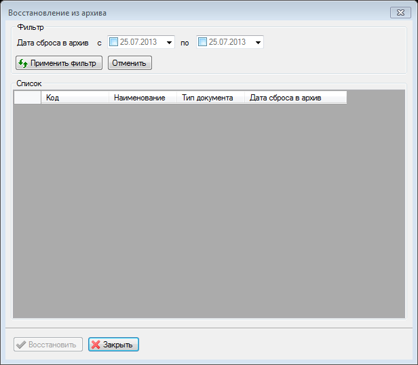Open the start date 'с' calendar dropdown

pos(169,42)
